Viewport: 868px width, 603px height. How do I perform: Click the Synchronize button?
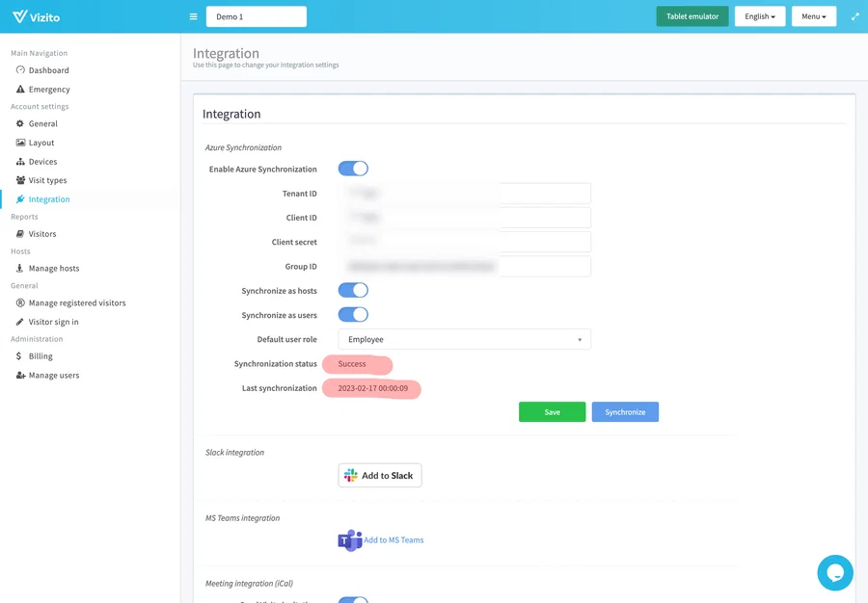[x=625, y=411]
